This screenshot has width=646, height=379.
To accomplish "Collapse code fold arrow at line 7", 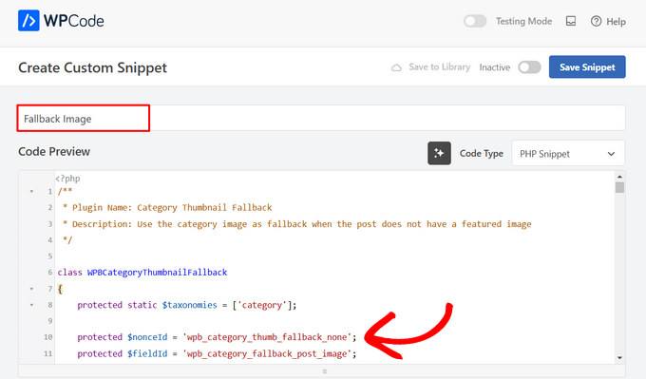I will click(x=31, y=289).
